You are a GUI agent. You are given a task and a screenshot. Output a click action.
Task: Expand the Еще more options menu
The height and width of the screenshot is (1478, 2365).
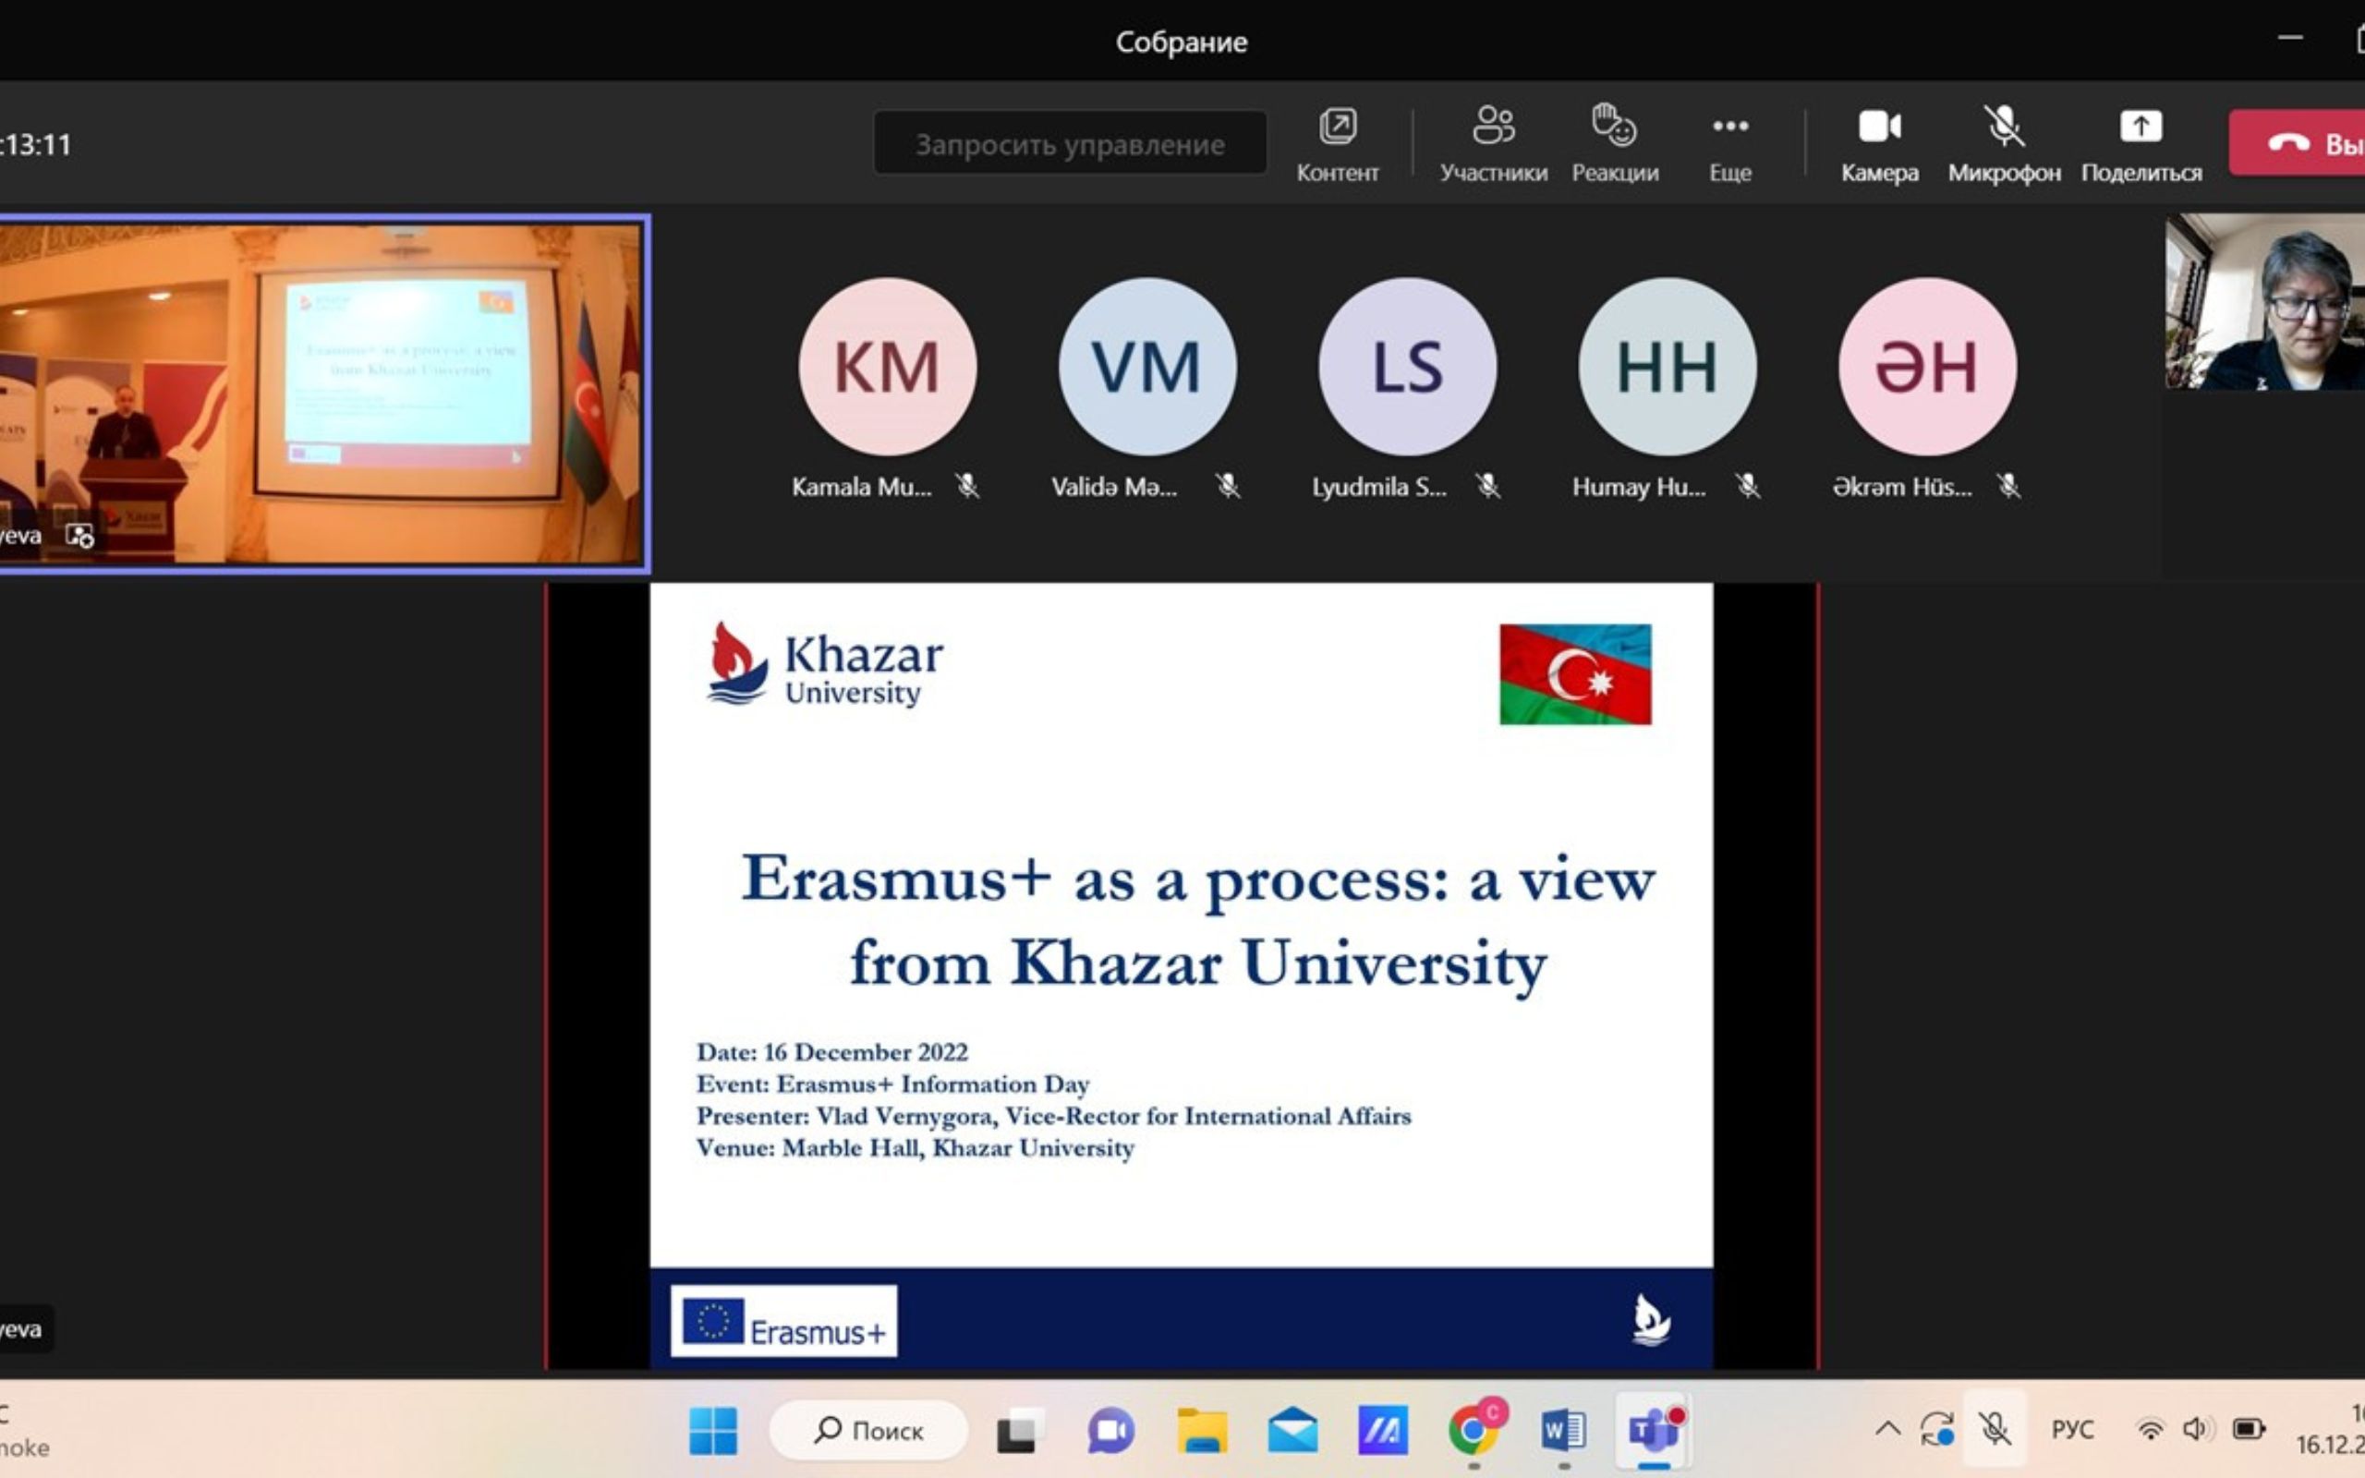(1729, 142)
